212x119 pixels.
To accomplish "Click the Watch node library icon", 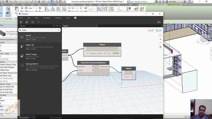I will (22, 37).
